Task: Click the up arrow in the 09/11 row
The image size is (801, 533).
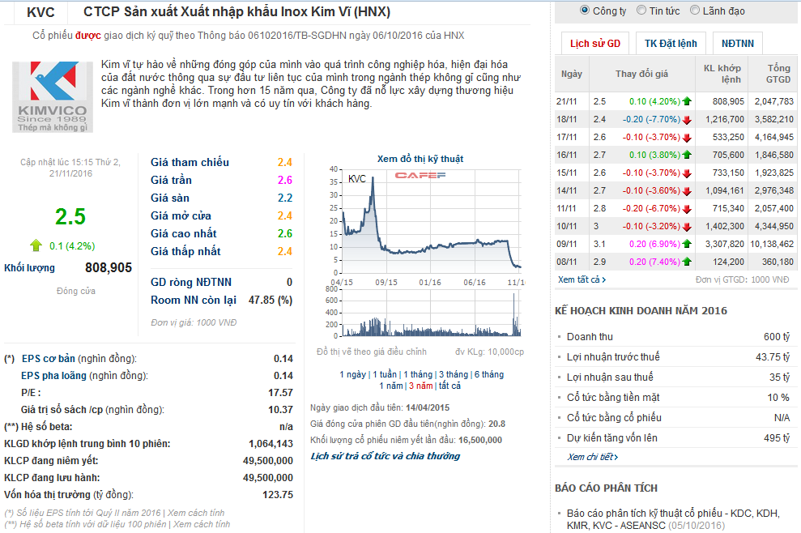Action: 687,245
